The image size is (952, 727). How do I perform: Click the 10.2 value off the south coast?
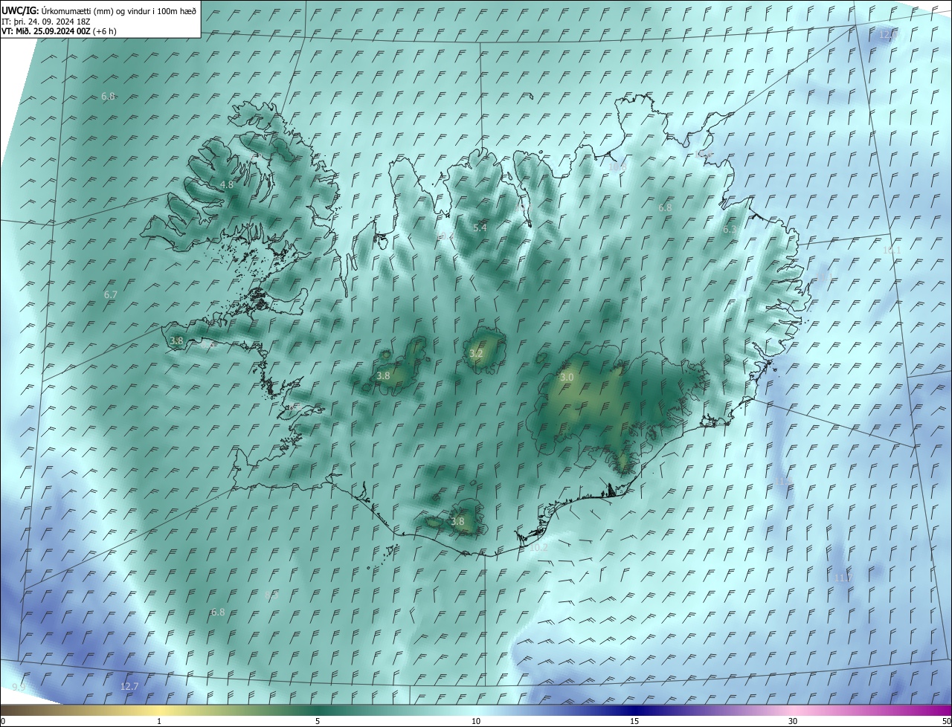pyautogui.click(x=538, y=547)
